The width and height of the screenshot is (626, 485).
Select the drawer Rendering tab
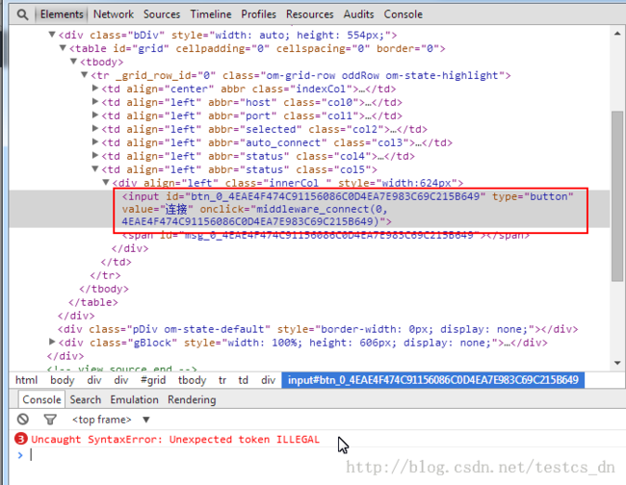click(192, 399)
